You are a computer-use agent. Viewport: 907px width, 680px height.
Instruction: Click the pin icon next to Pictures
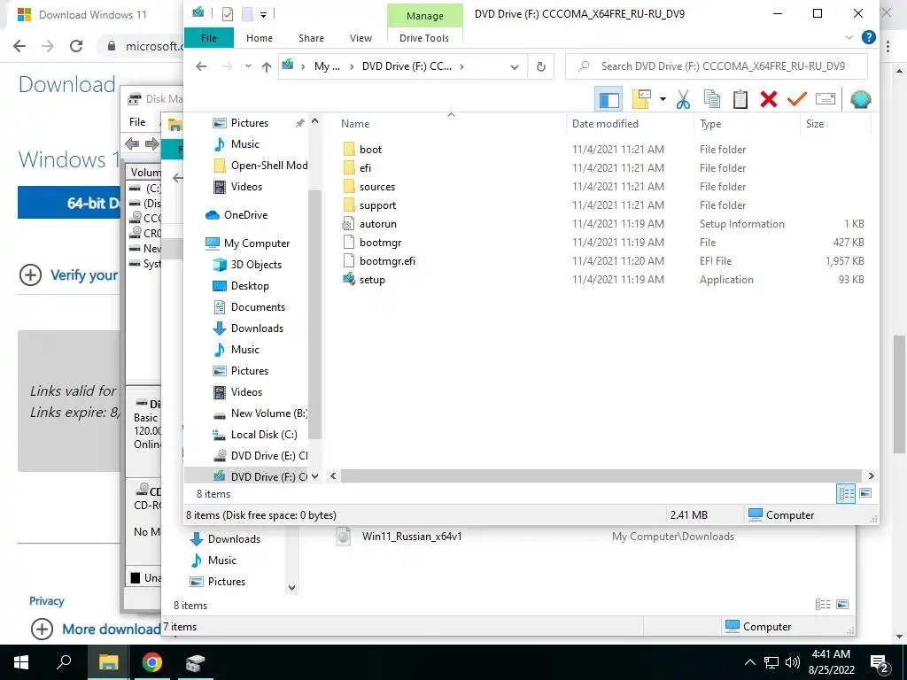click(x=299, y=123)
